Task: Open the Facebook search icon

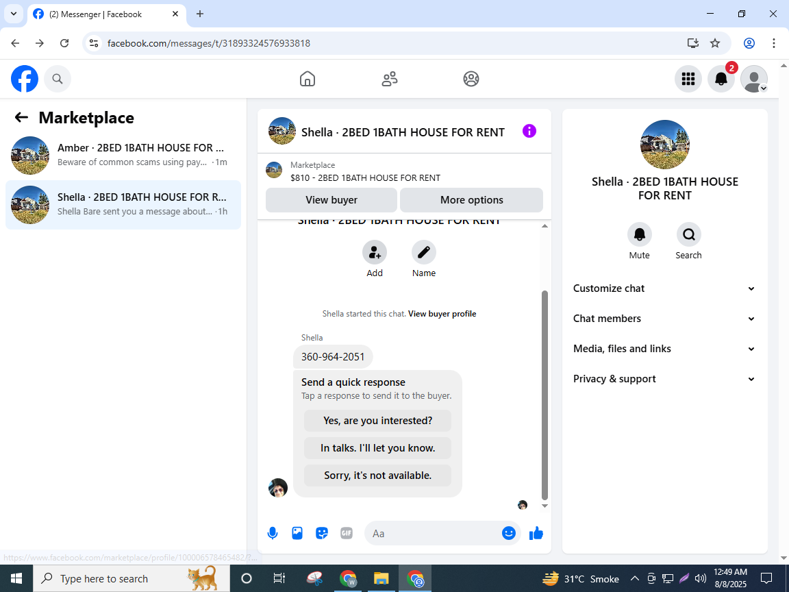Action: tap(58, 79)
